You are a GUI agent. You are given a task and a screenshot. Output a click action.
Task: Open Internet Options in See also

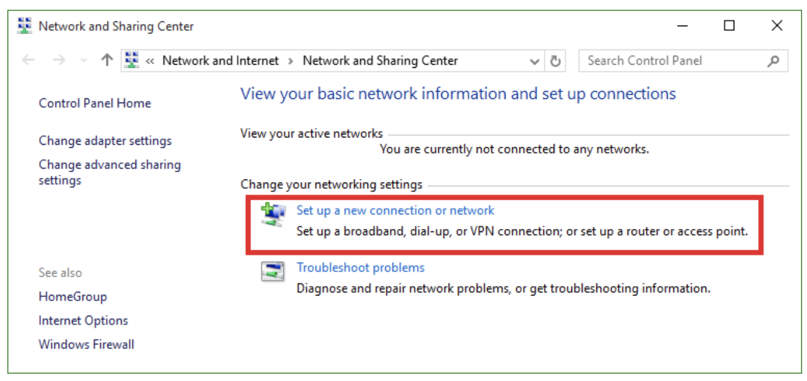point(83,321)
